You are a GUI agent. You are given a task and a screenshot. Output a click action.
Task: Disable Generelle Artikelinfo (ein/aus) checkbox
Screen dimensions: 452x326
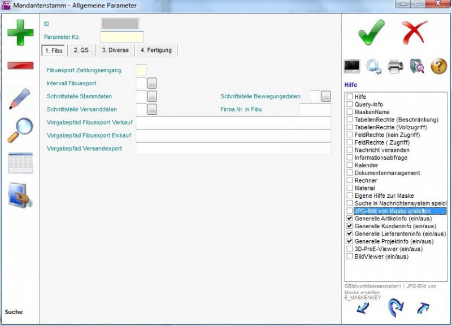[x=350, y=218]
